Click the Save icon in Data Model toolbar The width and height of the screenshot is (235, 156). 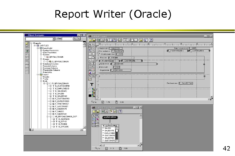[x=98, y=111]
